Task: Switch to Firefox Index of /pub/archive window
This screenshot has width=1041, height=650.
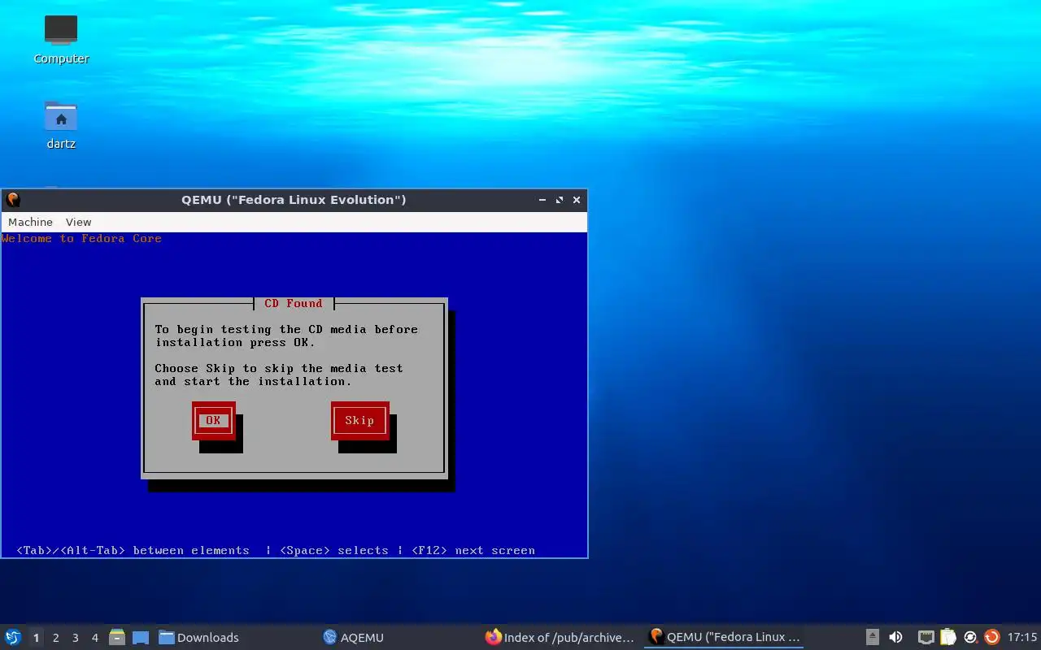Action: pos(560,638)
